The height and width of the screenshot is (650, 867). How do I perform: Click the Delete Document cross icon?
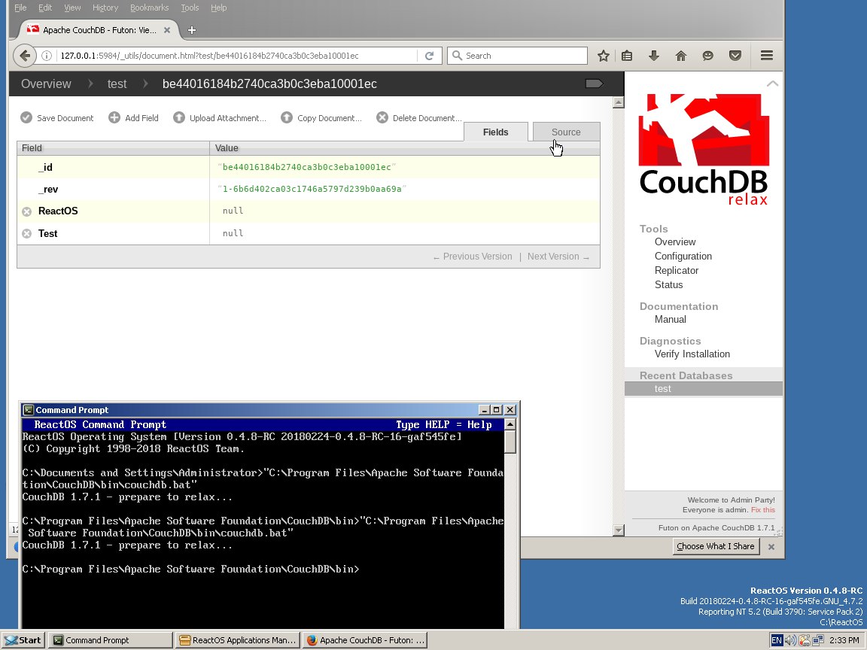(382, 117)
